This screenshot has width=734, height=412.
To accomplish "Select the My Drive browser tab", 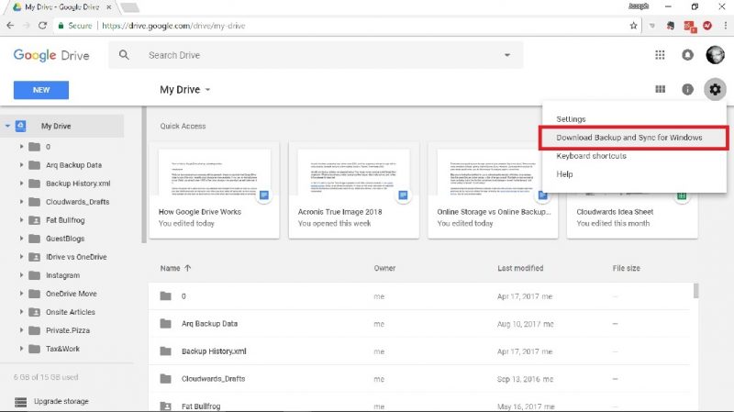I will pyautogui.click(x=61, y=7).
